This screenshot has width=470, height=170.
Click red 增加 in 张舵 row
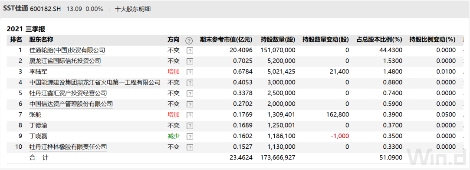click(174, 115)
